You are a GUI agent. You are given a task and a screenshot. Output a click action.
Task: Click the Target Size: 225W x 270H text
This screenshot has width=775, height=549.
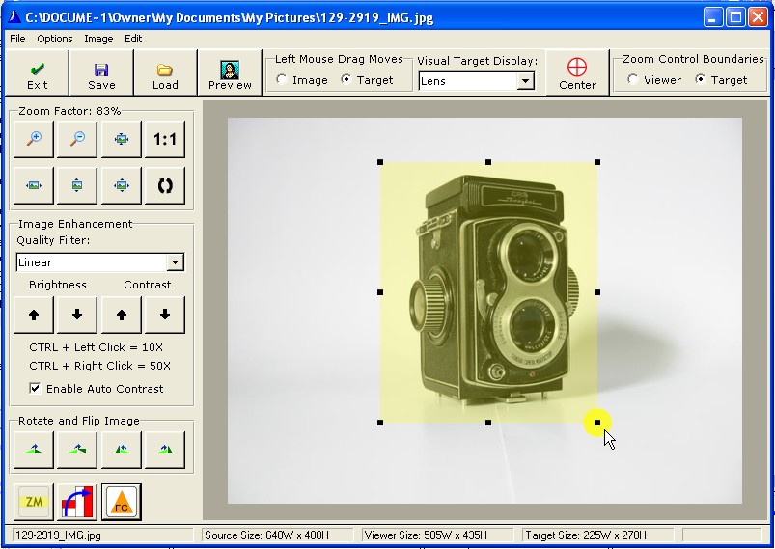(x=586, y=535)
